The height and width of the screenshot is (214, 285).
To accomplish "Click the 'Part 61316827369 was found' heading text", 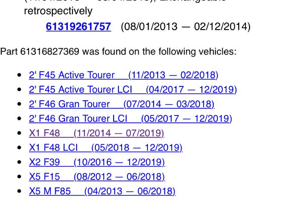I will 118,51.
